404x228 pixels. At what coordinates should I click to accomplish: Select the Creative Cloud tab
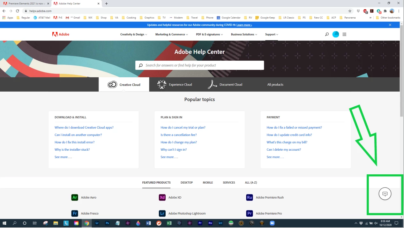click(x=124, y=84)
